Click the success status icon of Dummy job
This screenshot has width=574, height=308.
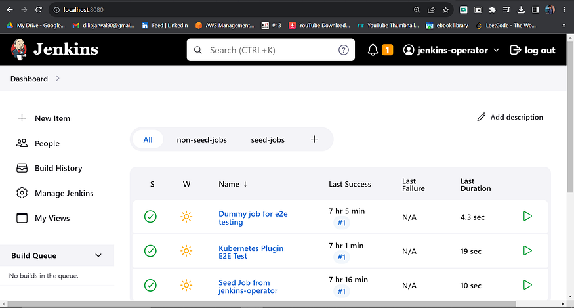pyautogui.click(x=150, y=216)
